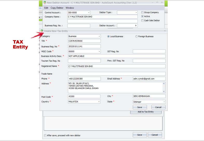This screenshot has width=204, height=141.
Task: Open the Country dropdown showing MALAYSIA
Action: click(99, 102)
